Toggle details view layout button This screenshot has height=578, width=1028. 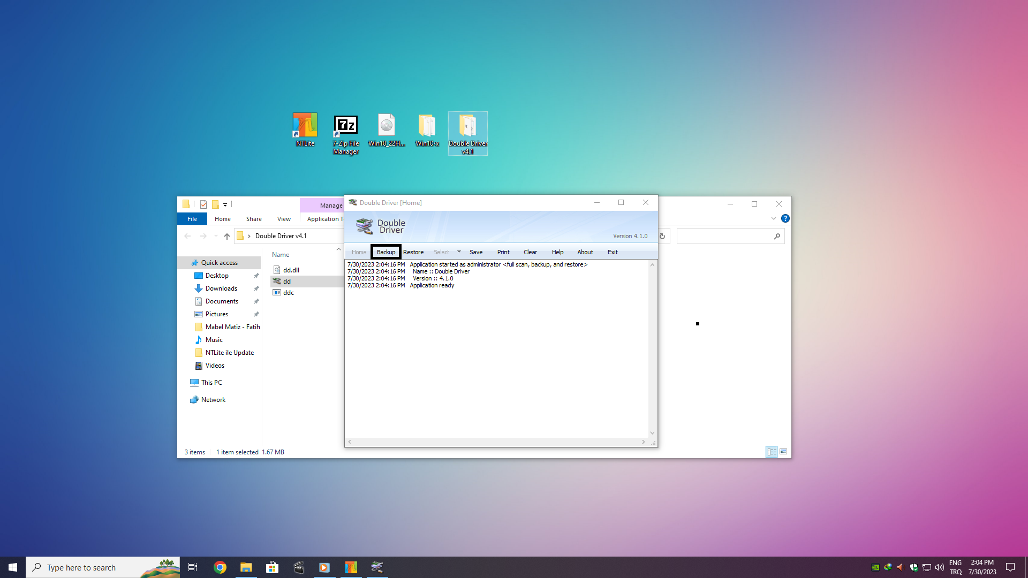point(771,452)
